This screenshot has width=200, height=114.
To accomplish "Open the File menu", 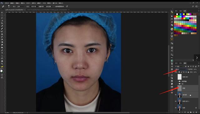I will click(x=7, y=3).
